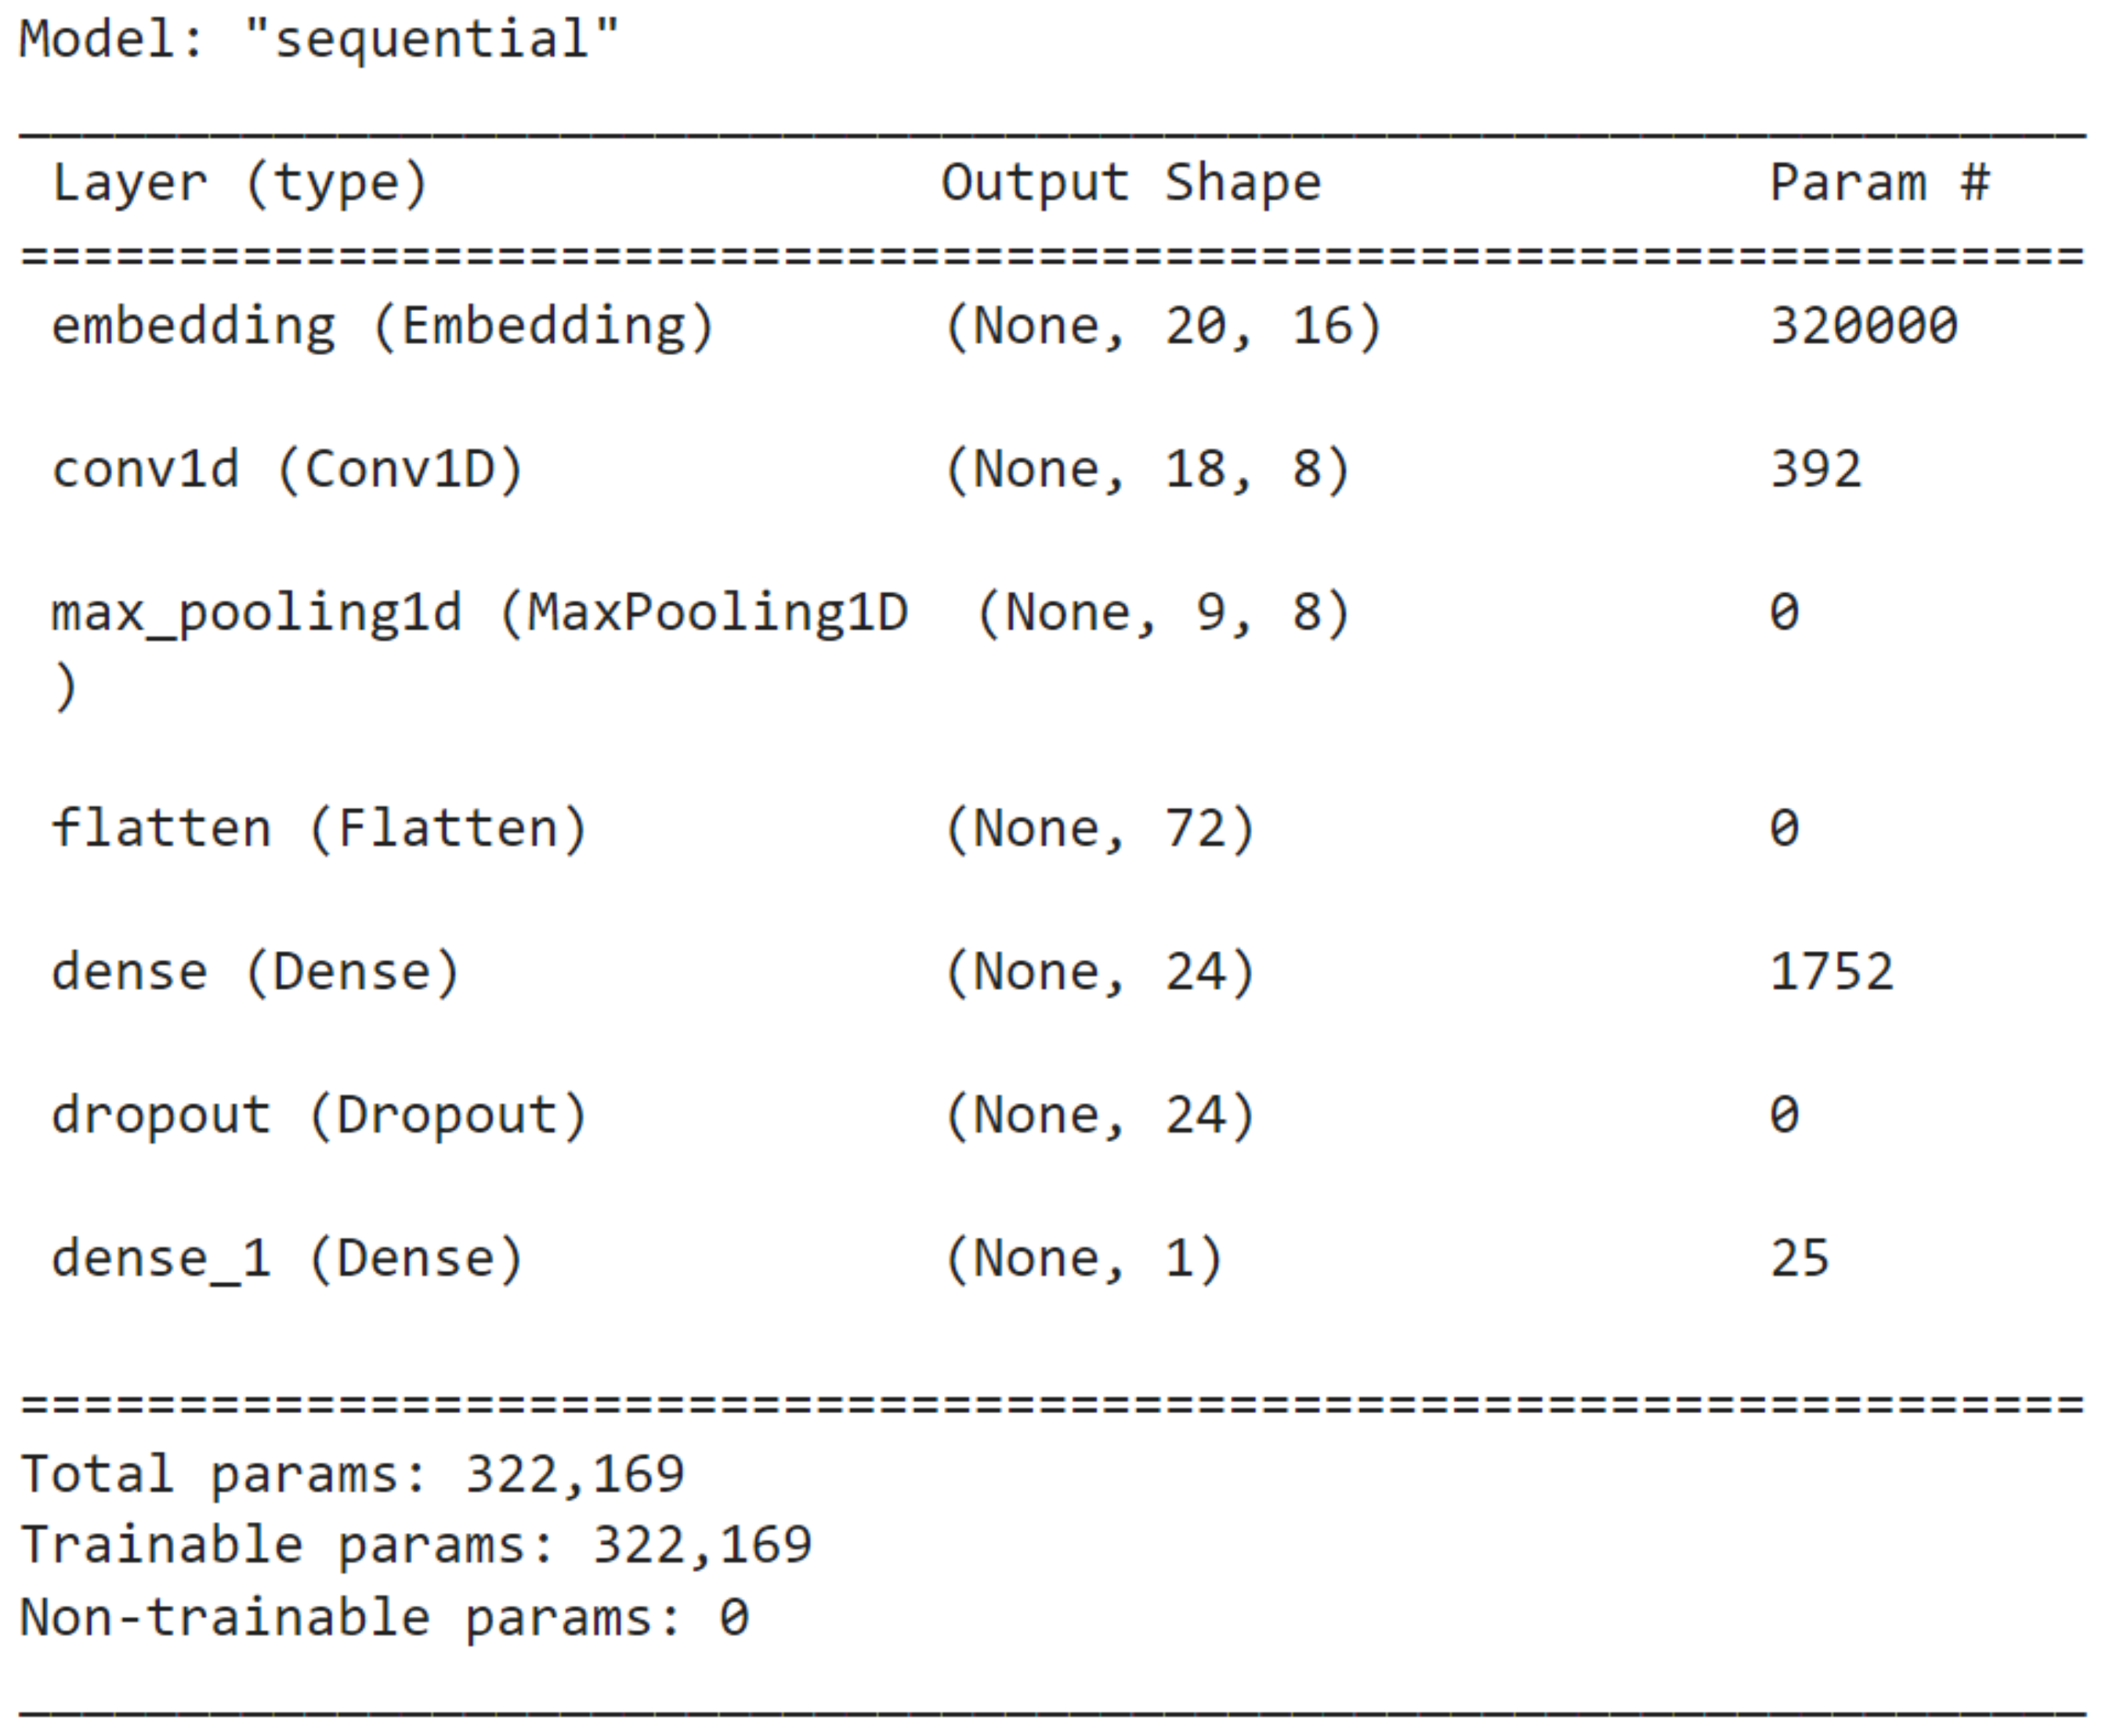Click the "Total params: 322,169" line
2109x1736 pixels.
point(352,1474)
